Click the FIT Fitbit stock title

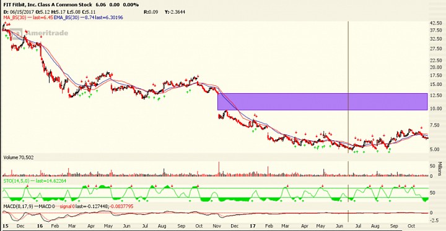click(x=48, y=4)
